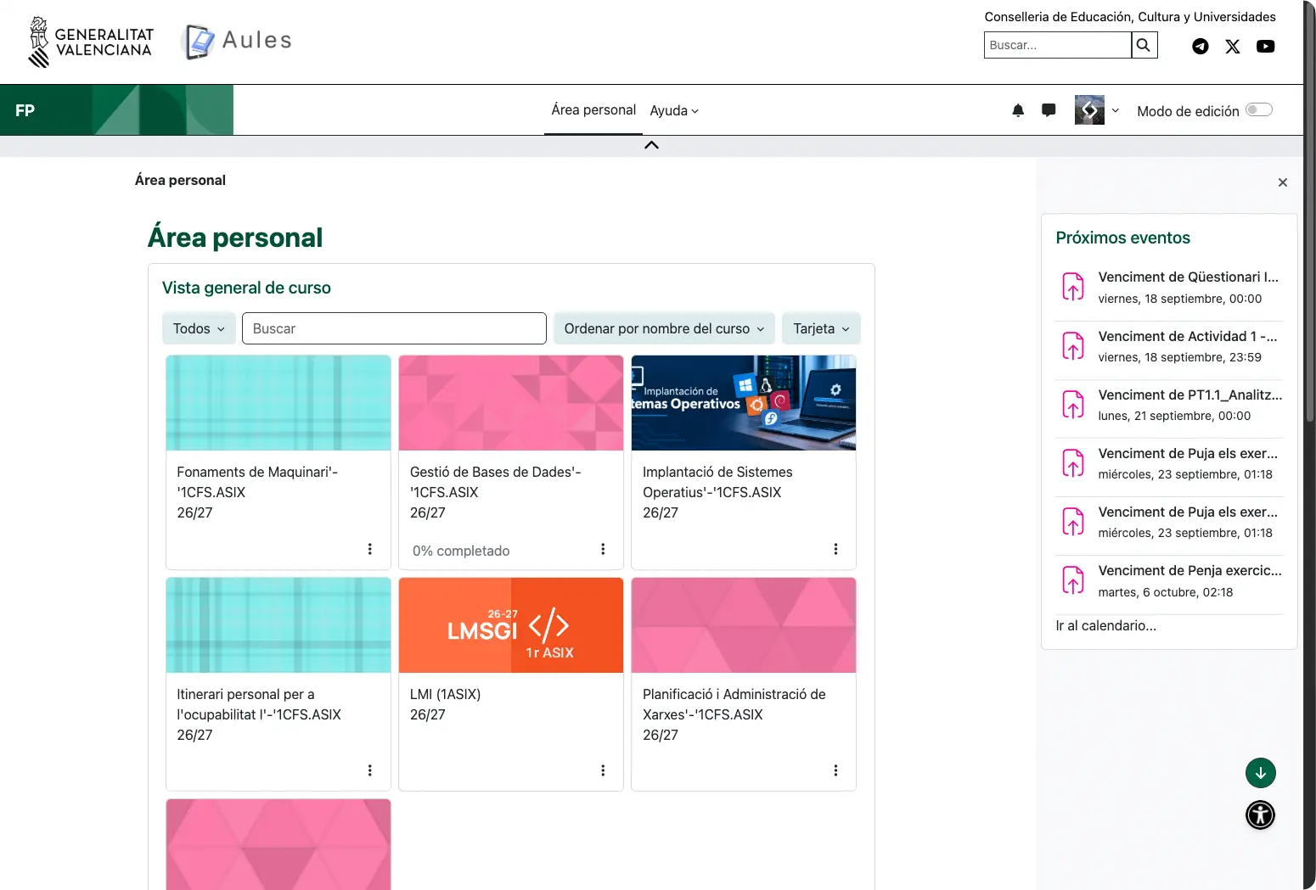
Task: Click the Gestió de Bases de Dades pink thumbnail
Action: point(511,403)
